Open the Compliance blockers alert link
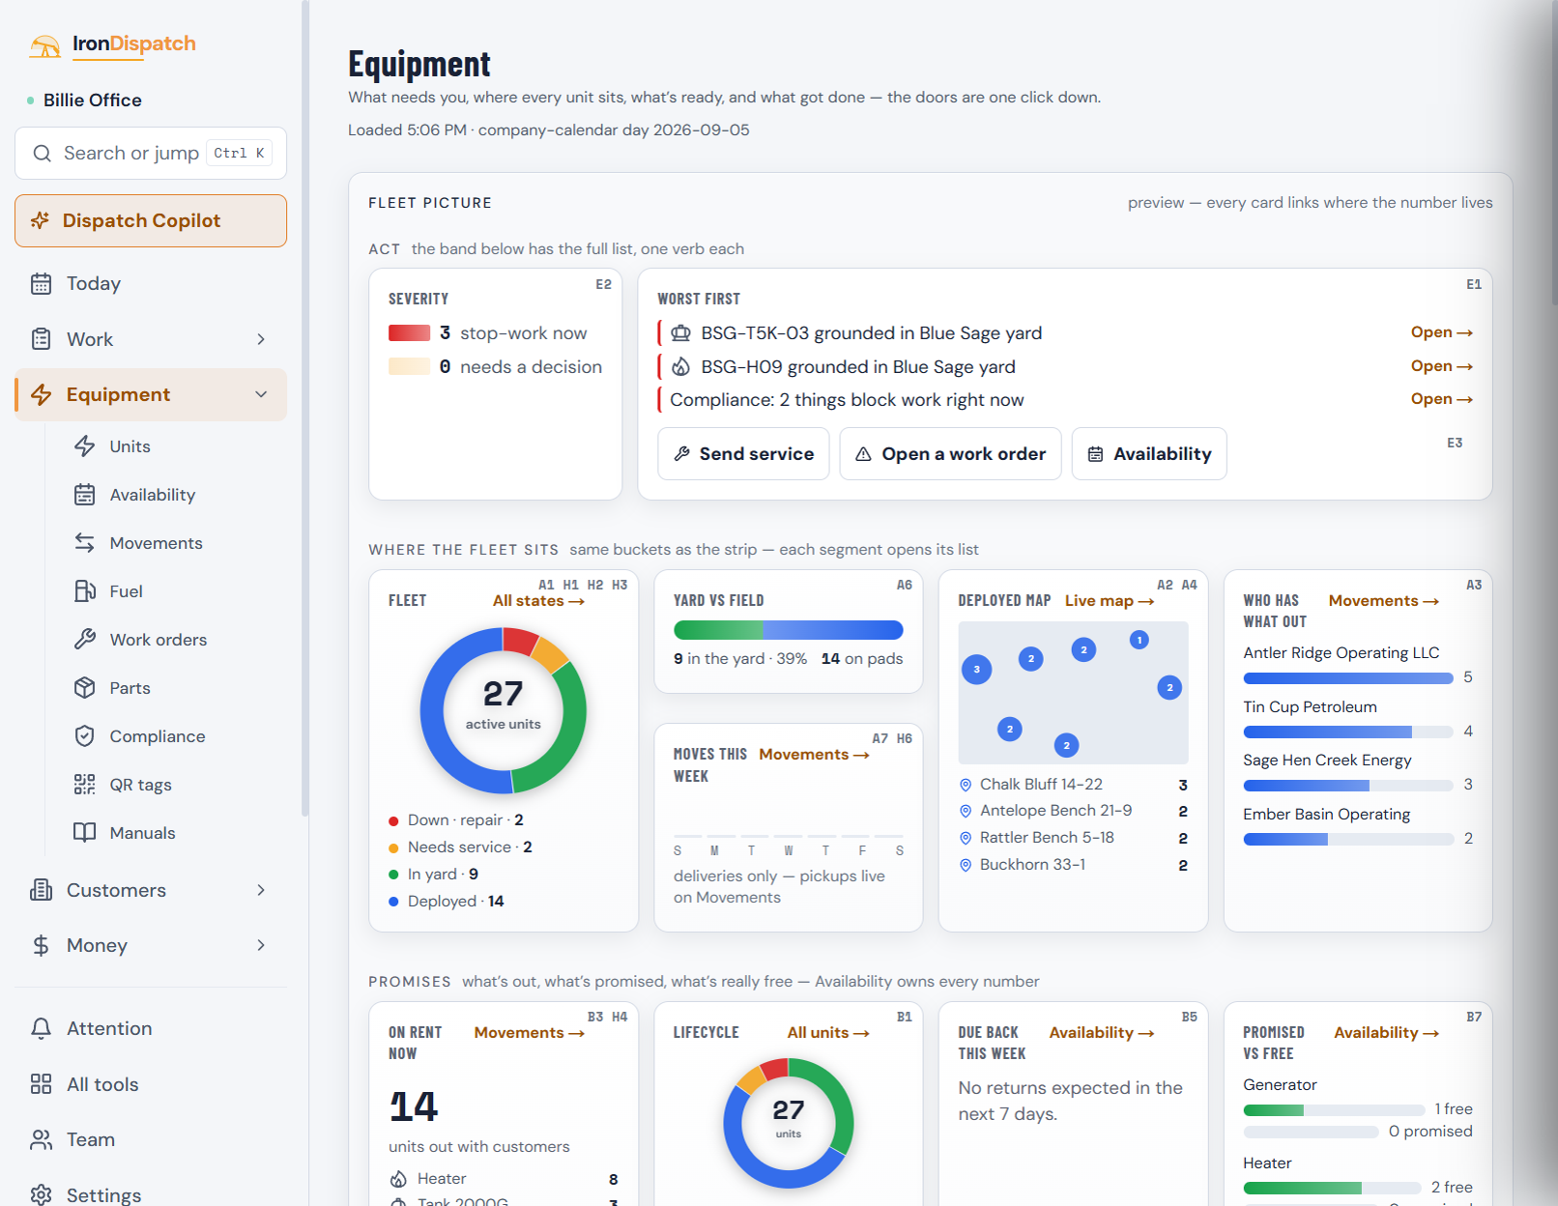1558x1206 pixels. click(x=1441, y=399)
